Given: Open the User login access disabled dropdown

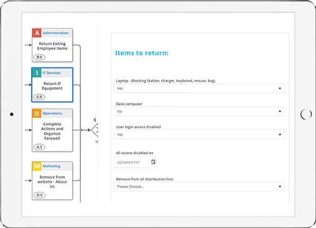Looking at the screenshot, I should (x=199, y=135).
